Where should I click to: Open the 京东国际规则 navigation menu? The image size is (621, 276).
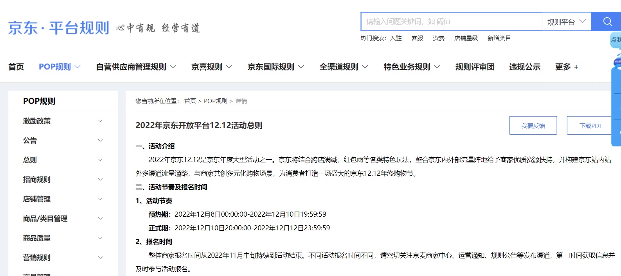click(275, 67)
